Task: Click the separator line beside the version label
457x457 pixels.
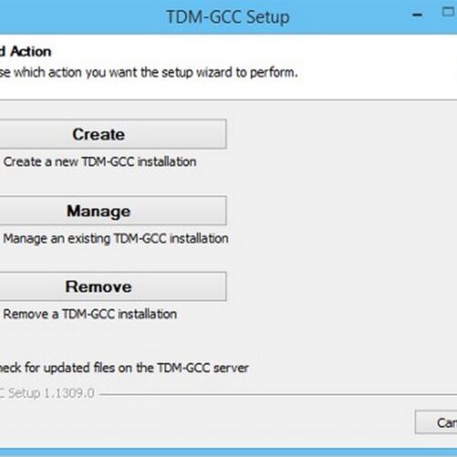Action: [x=278, y=395]
